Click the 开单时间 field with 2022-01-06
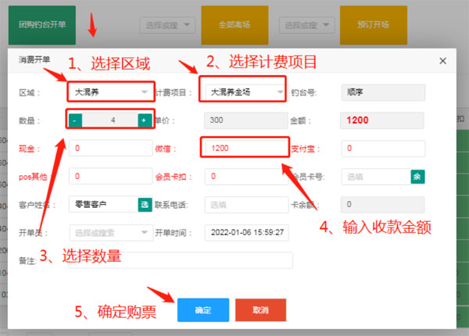The image size is (469, 336). tap(246, 233)
